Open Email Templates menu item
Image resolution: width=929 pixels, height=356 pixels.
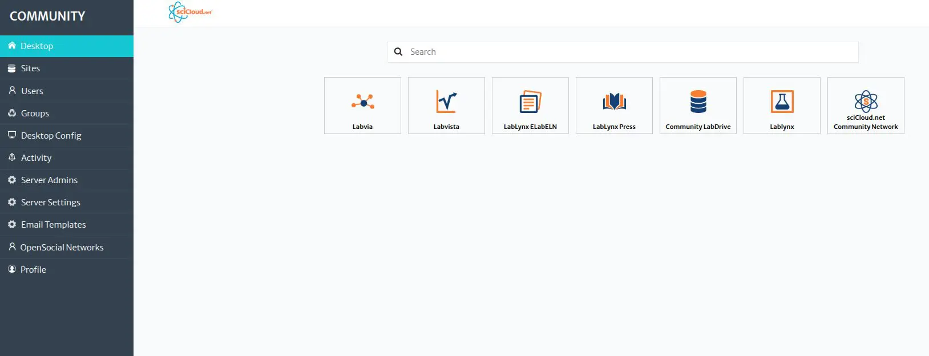[x=67, y=224]
